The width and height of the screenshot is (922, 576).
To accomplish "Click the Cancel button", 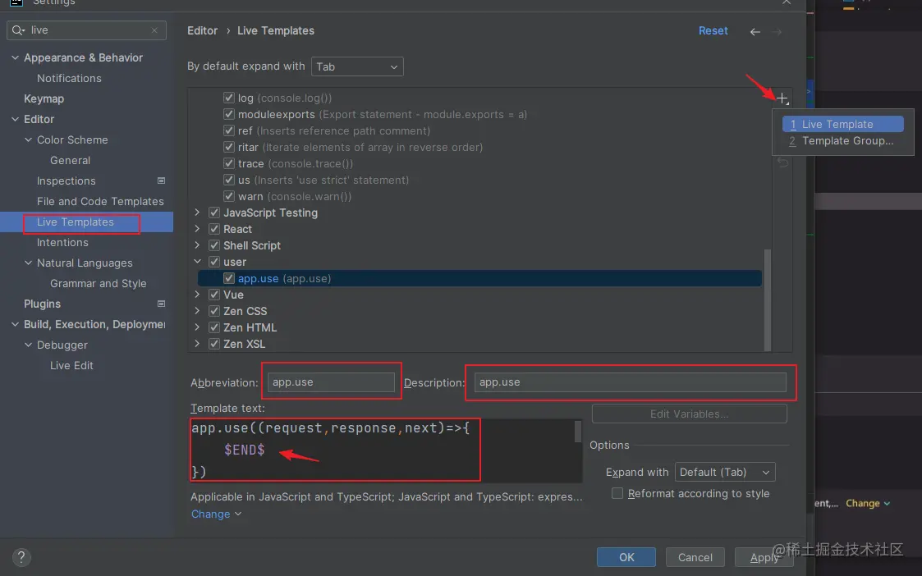I will pos(695,557).
